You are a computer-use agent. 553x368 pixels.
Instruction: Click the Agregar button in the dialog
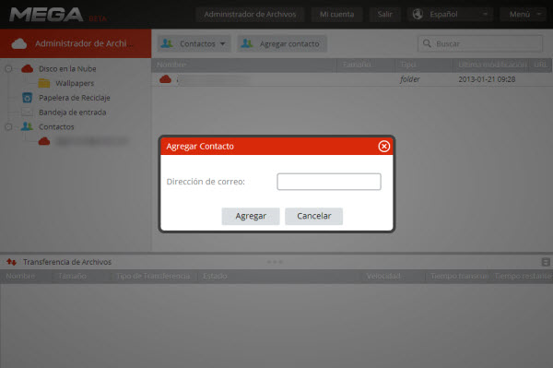(251, 216)
